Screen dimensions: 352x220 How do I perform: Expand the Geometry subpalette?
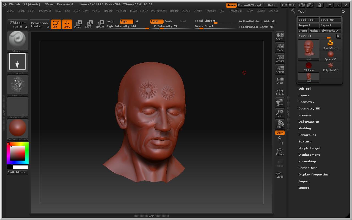[306, 102]
